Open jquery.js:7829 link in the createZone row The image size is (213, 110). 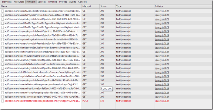coord(162,11)
